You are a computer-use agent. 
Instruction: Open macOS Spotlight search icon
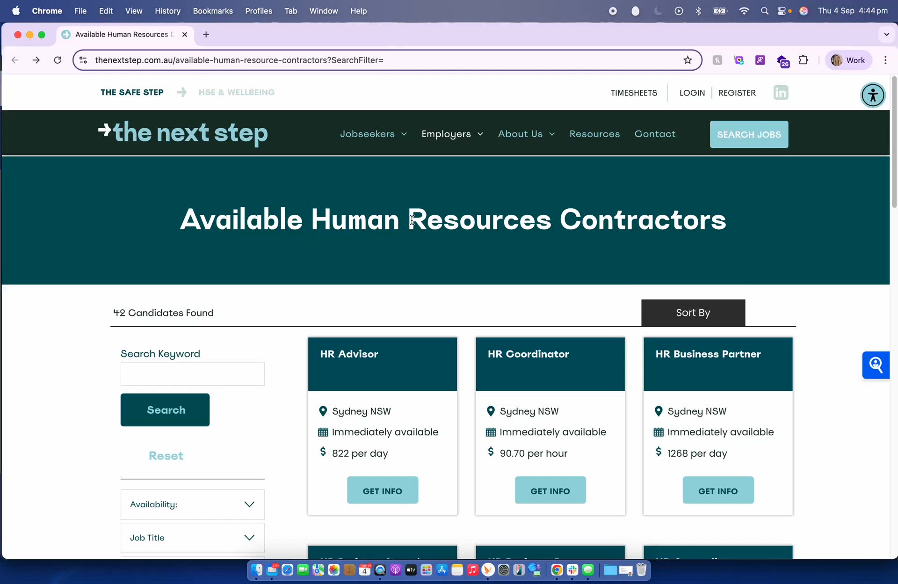(x=764, y=11)
